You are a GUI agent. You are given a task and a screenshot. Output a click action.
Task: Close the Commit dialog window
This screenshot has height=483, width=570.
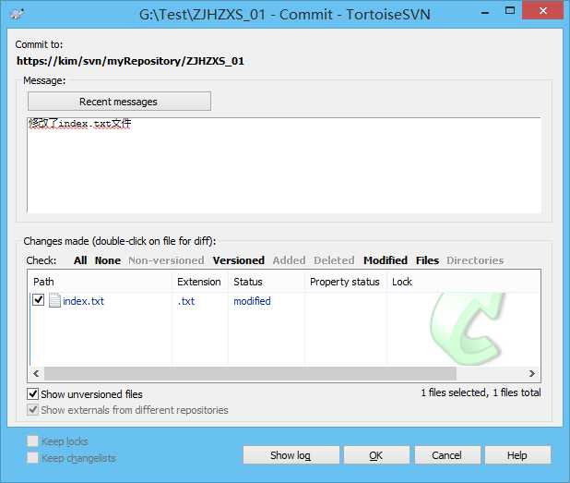click(x=543, y=11)
